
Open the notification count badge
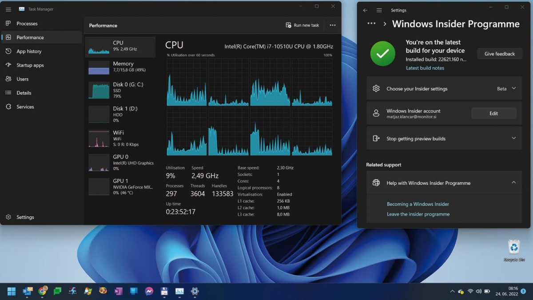(523, 291)
